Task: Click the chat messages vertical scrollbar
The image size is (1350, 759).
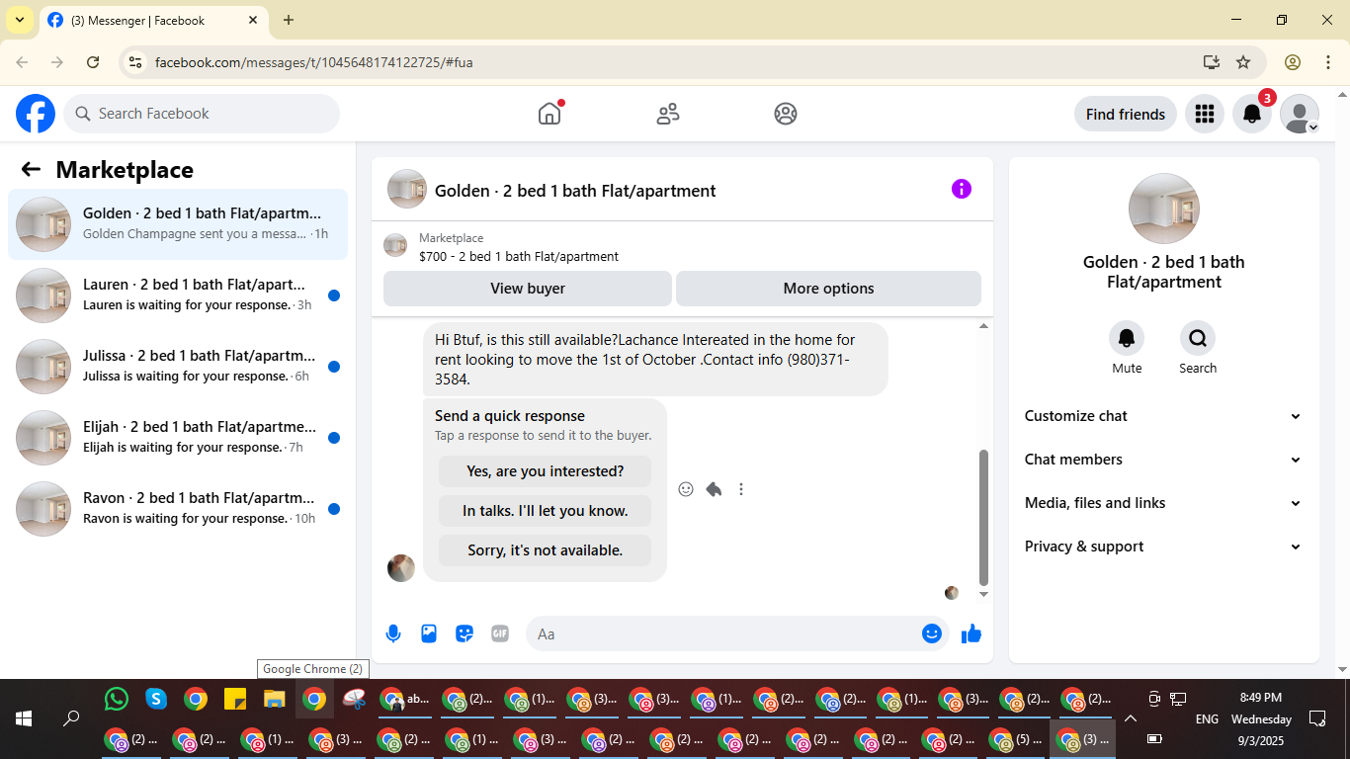Action: click(983, 518)
